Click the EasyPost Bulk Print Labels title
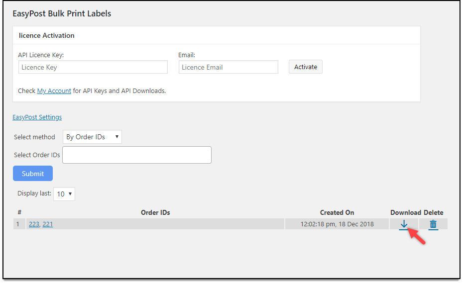 pyautogui.click(x=62, y=13)
